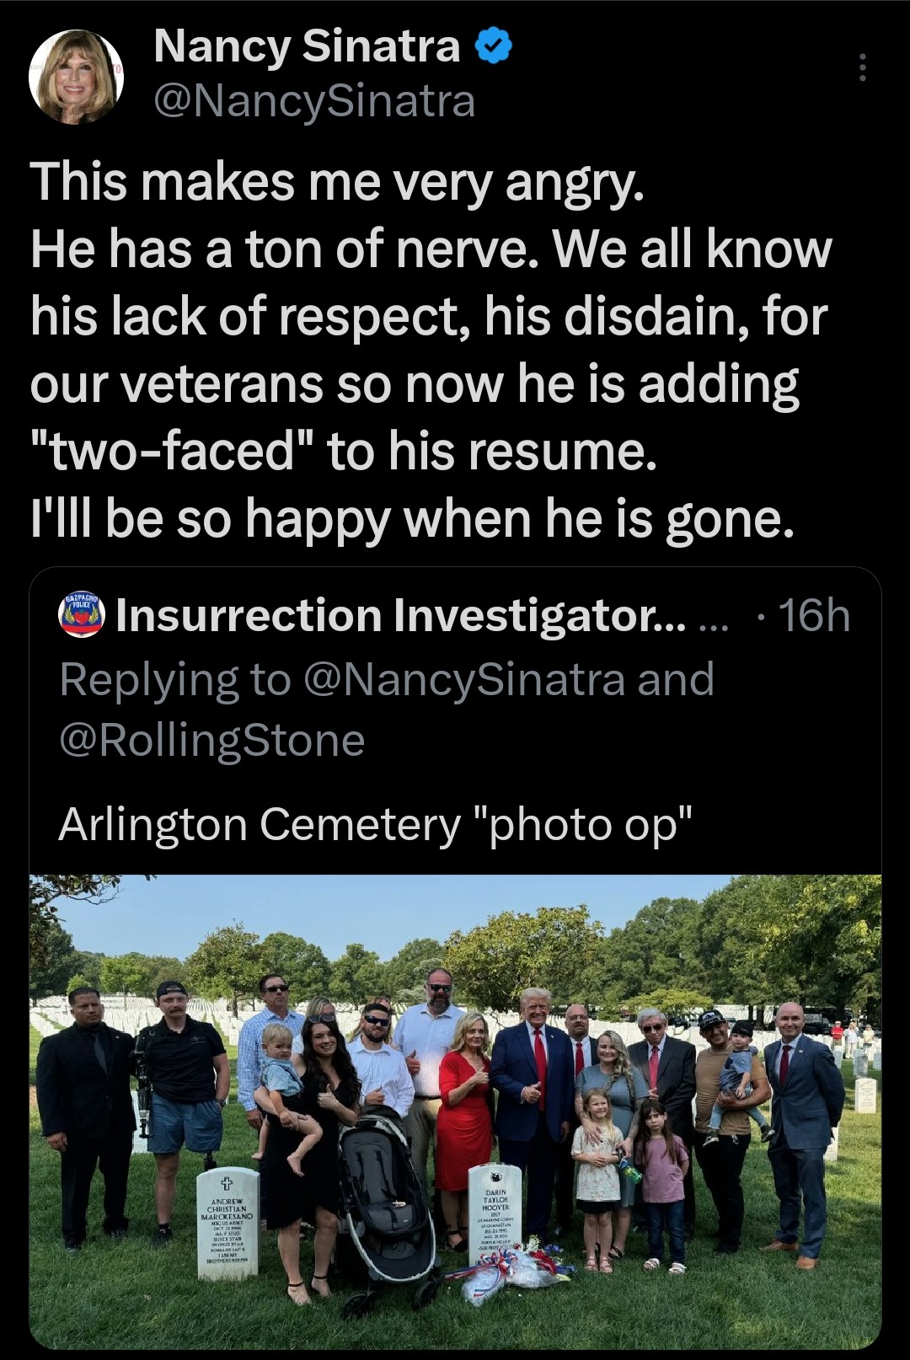Click the "This makes me very angry." line
Viewport: 910px width, 1360px height.
tap(337, 182)
